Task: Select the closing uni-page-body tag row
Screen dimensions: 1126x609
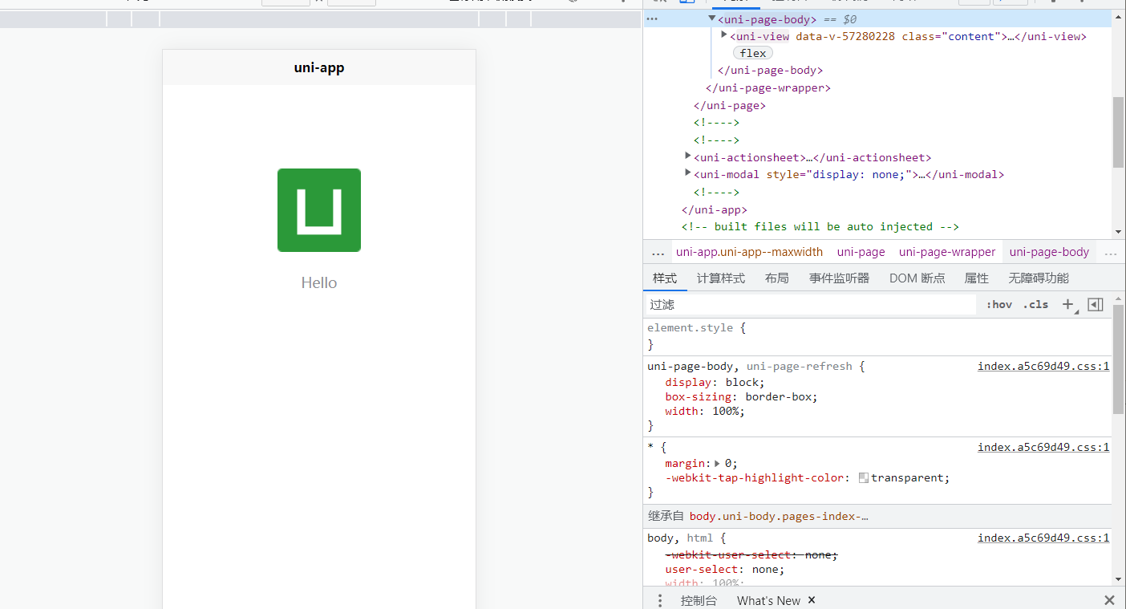Action: click(770, 71)
